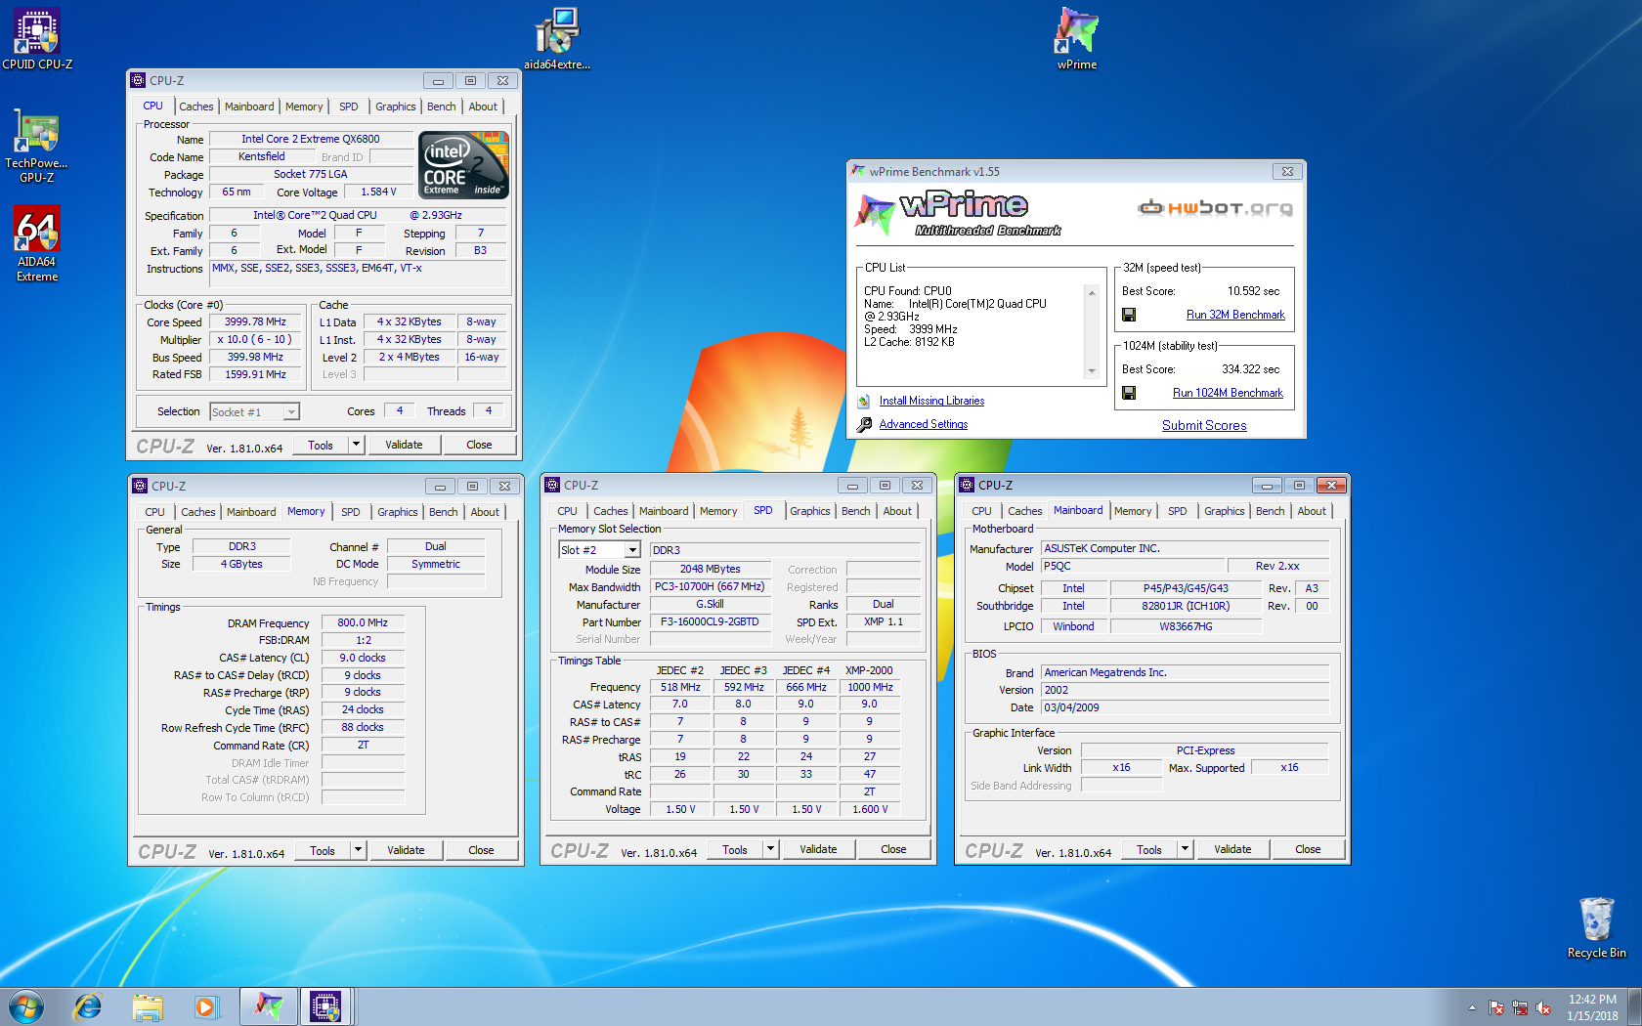
Task: Open TechPowerUp GPU-Z desktop icon
Action: pos(37,146)
